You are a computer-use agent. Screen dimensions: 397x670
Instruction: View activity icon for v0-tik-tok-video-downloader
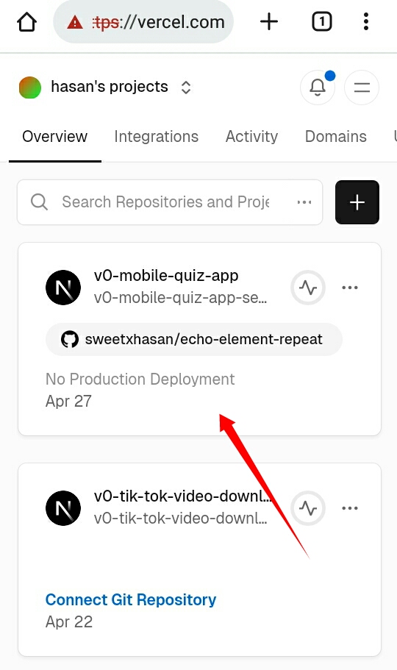pos(308,508)
